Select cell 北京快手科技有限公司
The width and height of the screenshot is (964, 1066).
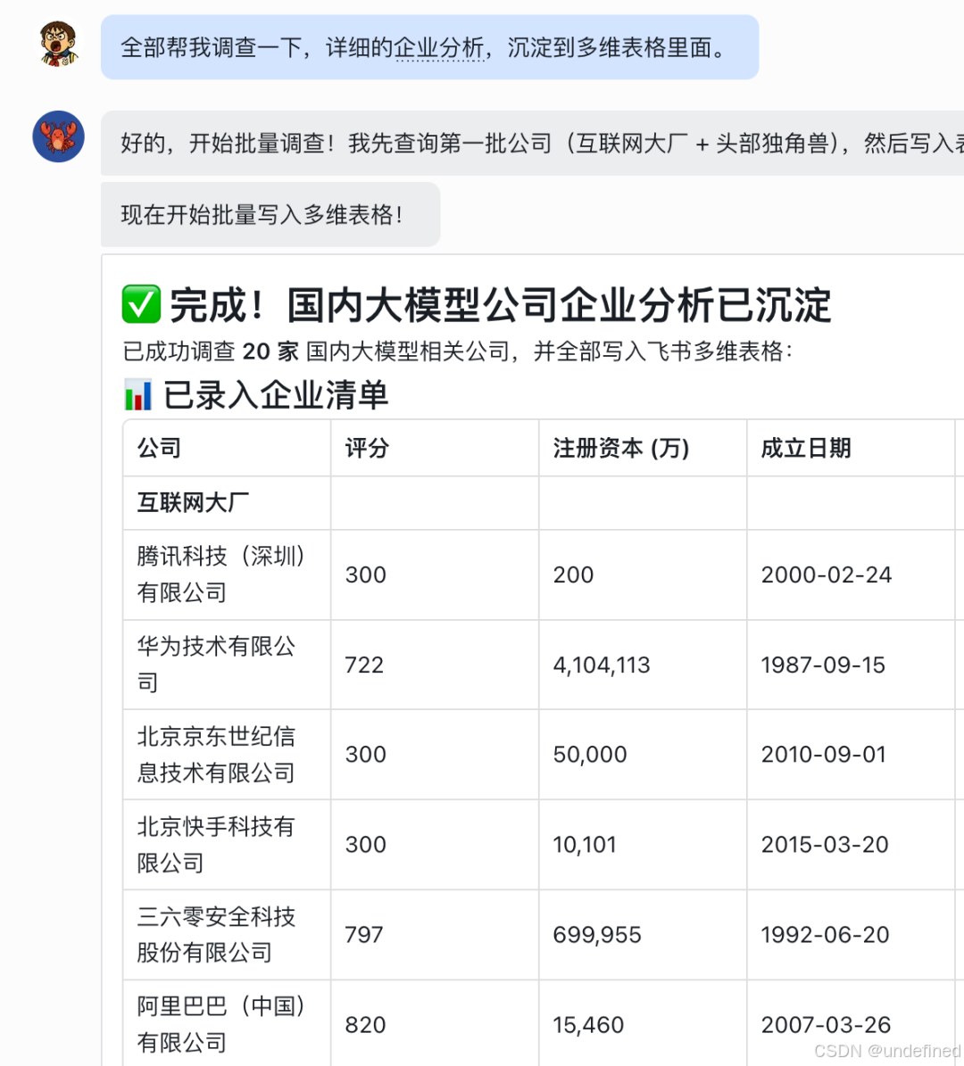228,845
